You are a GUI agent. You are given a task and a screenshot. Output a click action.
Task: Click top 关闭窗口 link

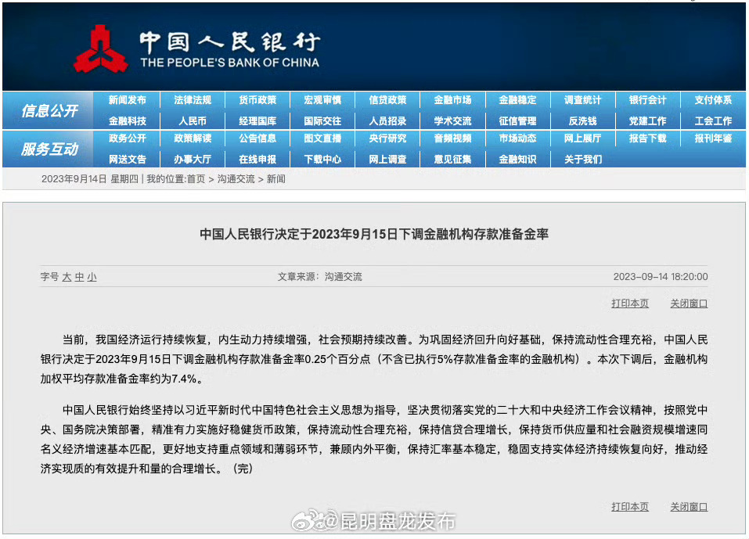689,304
